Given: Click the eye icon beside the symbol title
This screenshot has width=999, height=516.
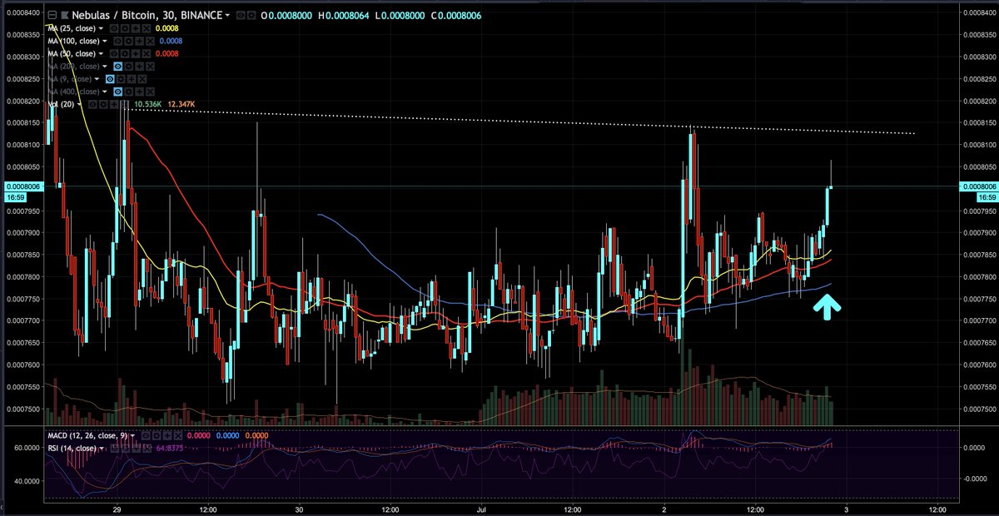Looking at the screenshot, I should tap(241, 15).
